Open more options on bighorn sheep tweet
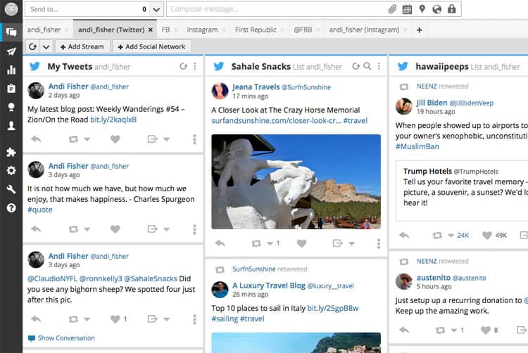The image size is (528, 353). click(x=194, y=319)
